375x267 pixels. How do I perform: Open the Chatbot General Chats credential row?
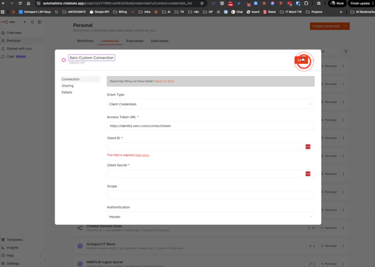pos(211,228)
